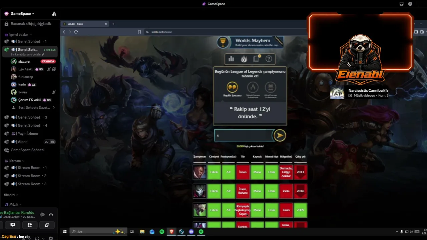This screenshot has width=427, height=240.
Task: Open the Discord taskbar icon
Action: pyautogui.click(x=191, y=232)
